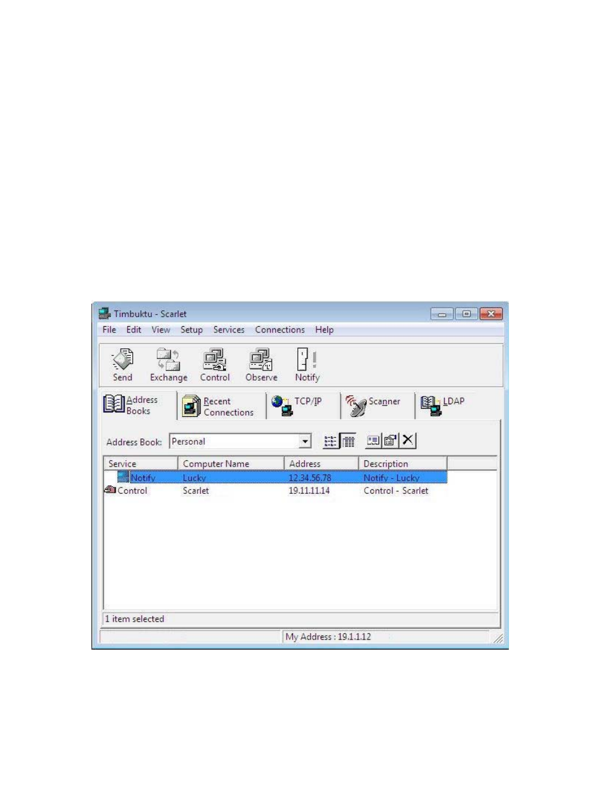This screenshot has width=606, height=785.
Task: Maximize the Timbuktu window
Action: (x=466, y=314)
